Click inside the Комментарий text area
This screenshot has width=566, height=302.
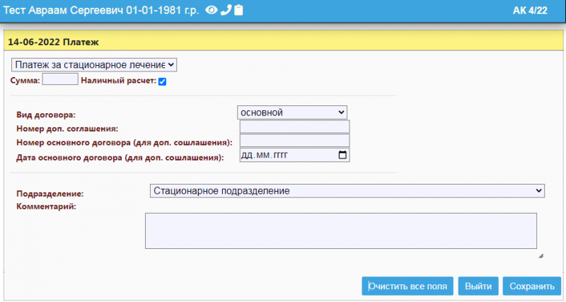click(340, 231)
